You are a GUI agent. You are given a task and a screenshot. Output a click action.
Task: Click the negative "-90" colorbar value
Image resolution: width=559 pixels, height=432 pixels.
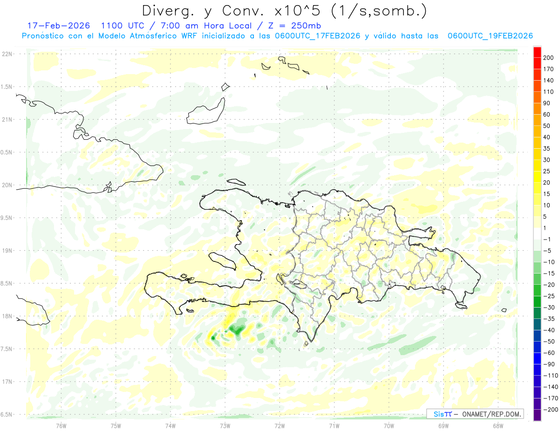(549, 364)
